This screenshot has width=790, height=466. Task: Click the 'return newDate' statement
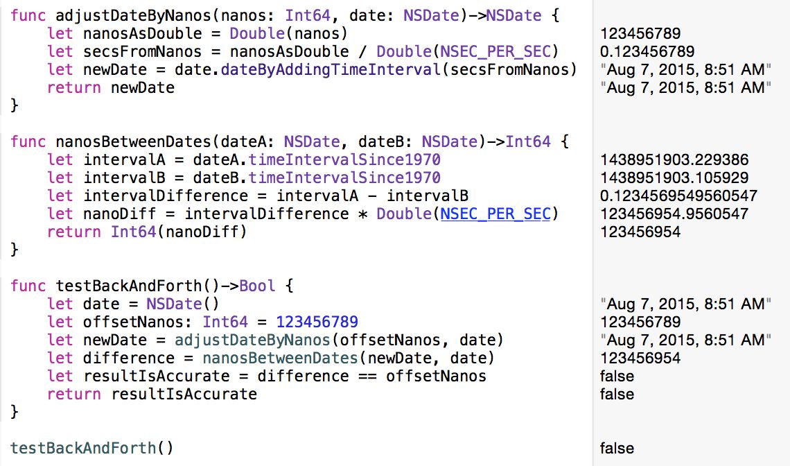[x=111, y=88]
